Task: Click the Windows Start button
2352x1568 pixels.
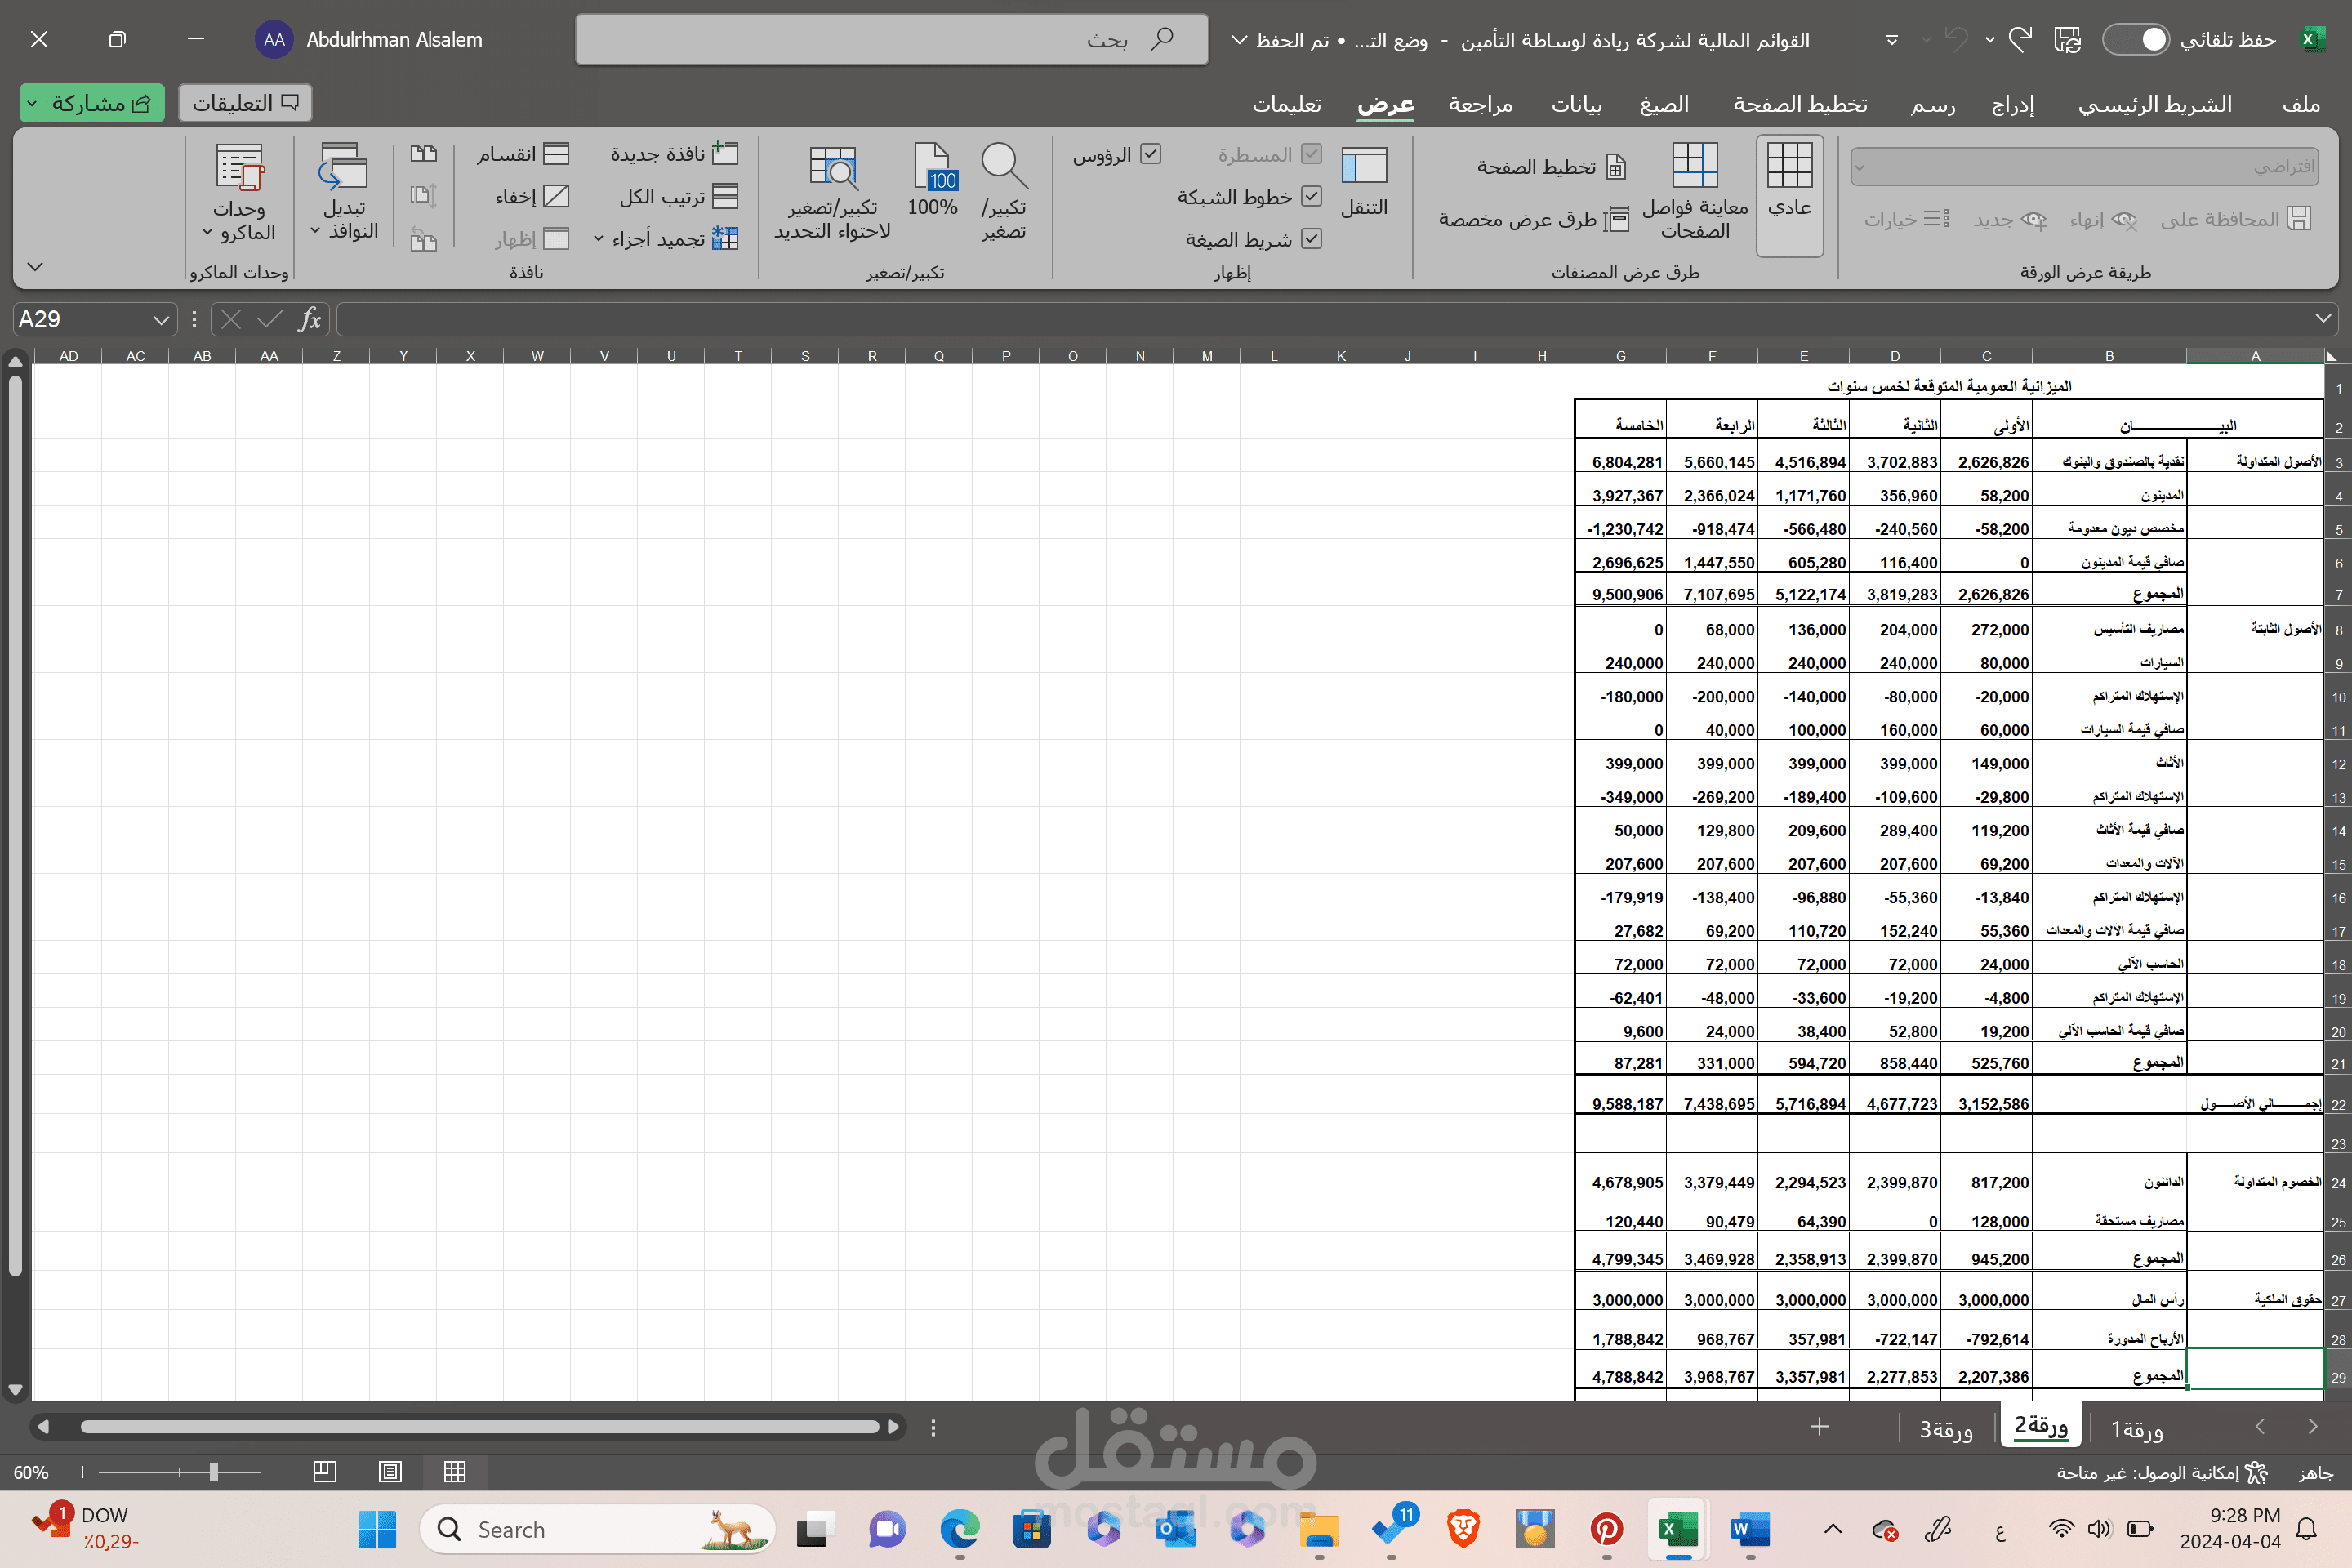Action: (x=377, y=1529)
